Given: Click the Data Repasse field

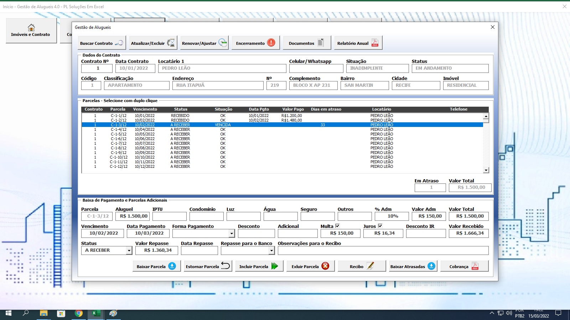Looking at the screenshot, I should tap(199, 251).
